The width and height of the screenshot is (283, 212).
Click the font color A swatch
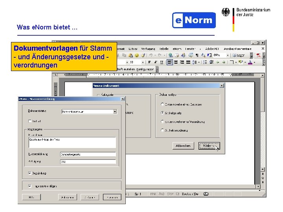[x=250, y=62]
